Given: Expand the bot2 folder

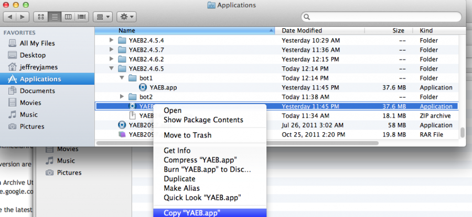Looking at the screenshot, I should [122, 97].
